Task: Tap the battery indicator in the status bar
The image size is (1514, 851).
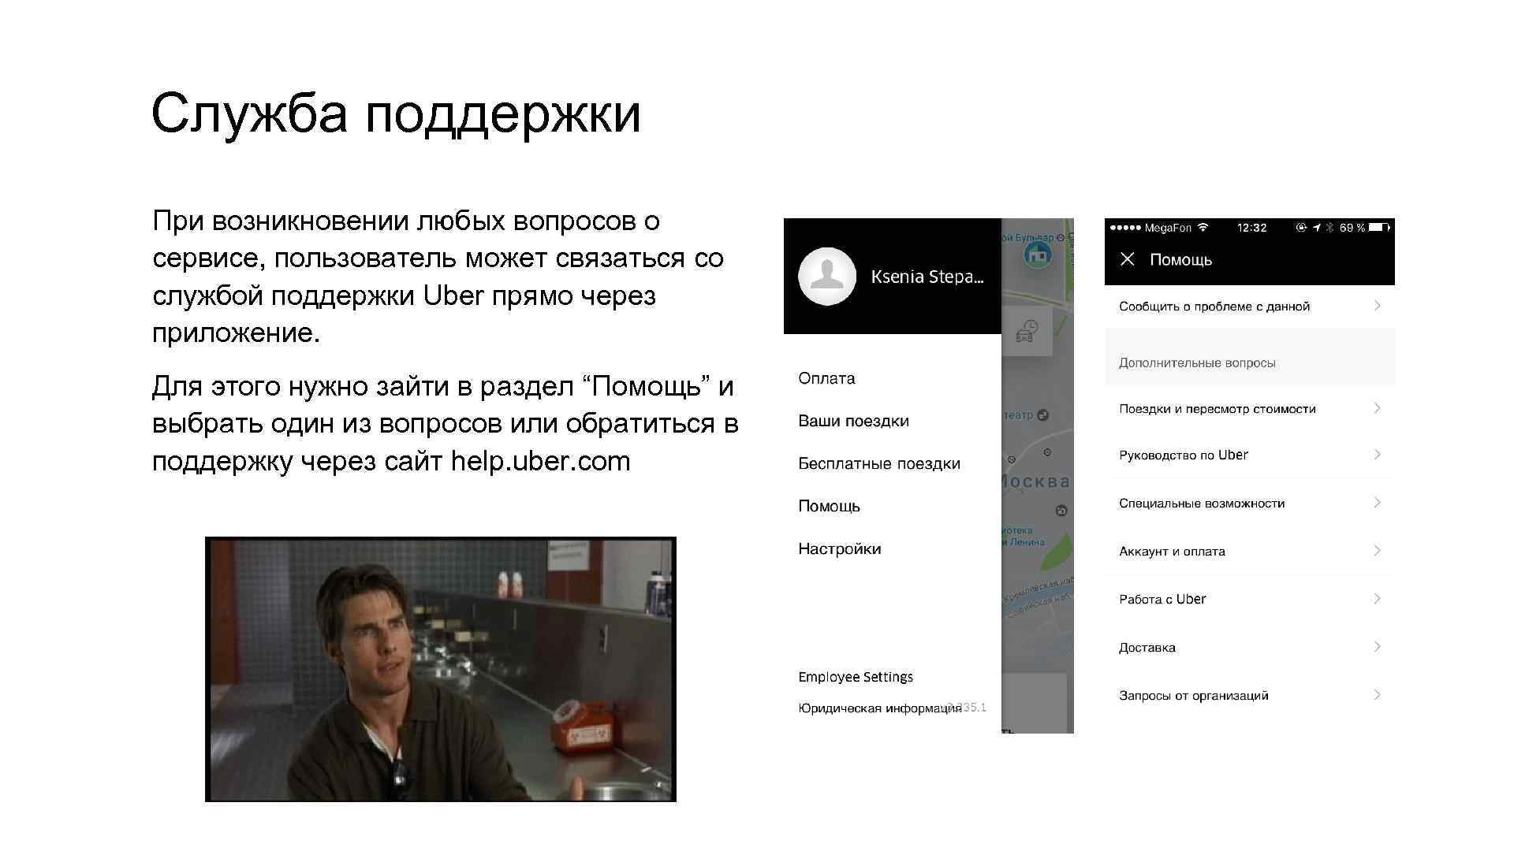Action: 1378,227
